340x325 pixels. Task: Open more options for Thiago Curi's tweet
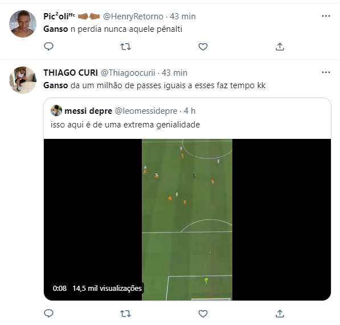coord(326,72)
